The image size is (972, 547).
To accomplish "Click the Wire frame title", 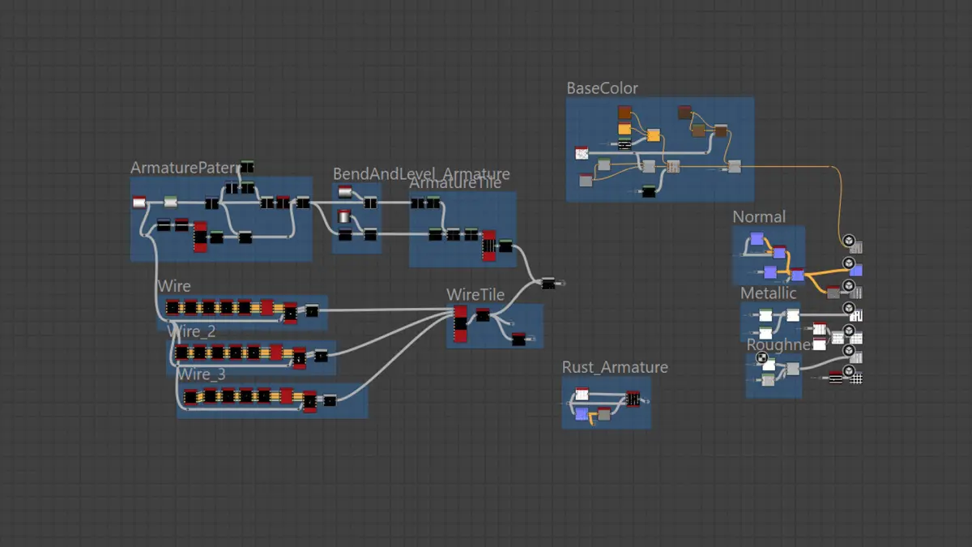I will 174,286.
